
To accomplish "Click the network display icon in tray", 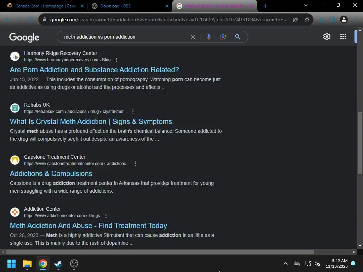I will [308, 263].
